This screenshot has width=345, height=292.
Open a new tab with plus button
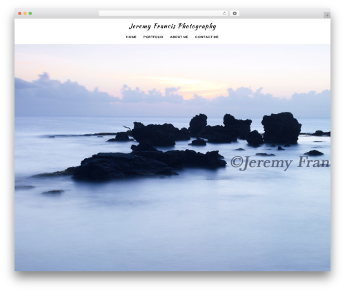click(327, 15)
